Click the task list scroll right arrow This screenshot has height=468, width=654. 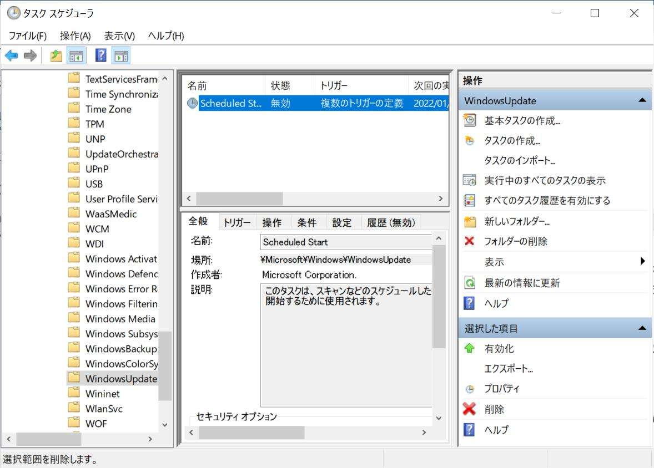441,199
